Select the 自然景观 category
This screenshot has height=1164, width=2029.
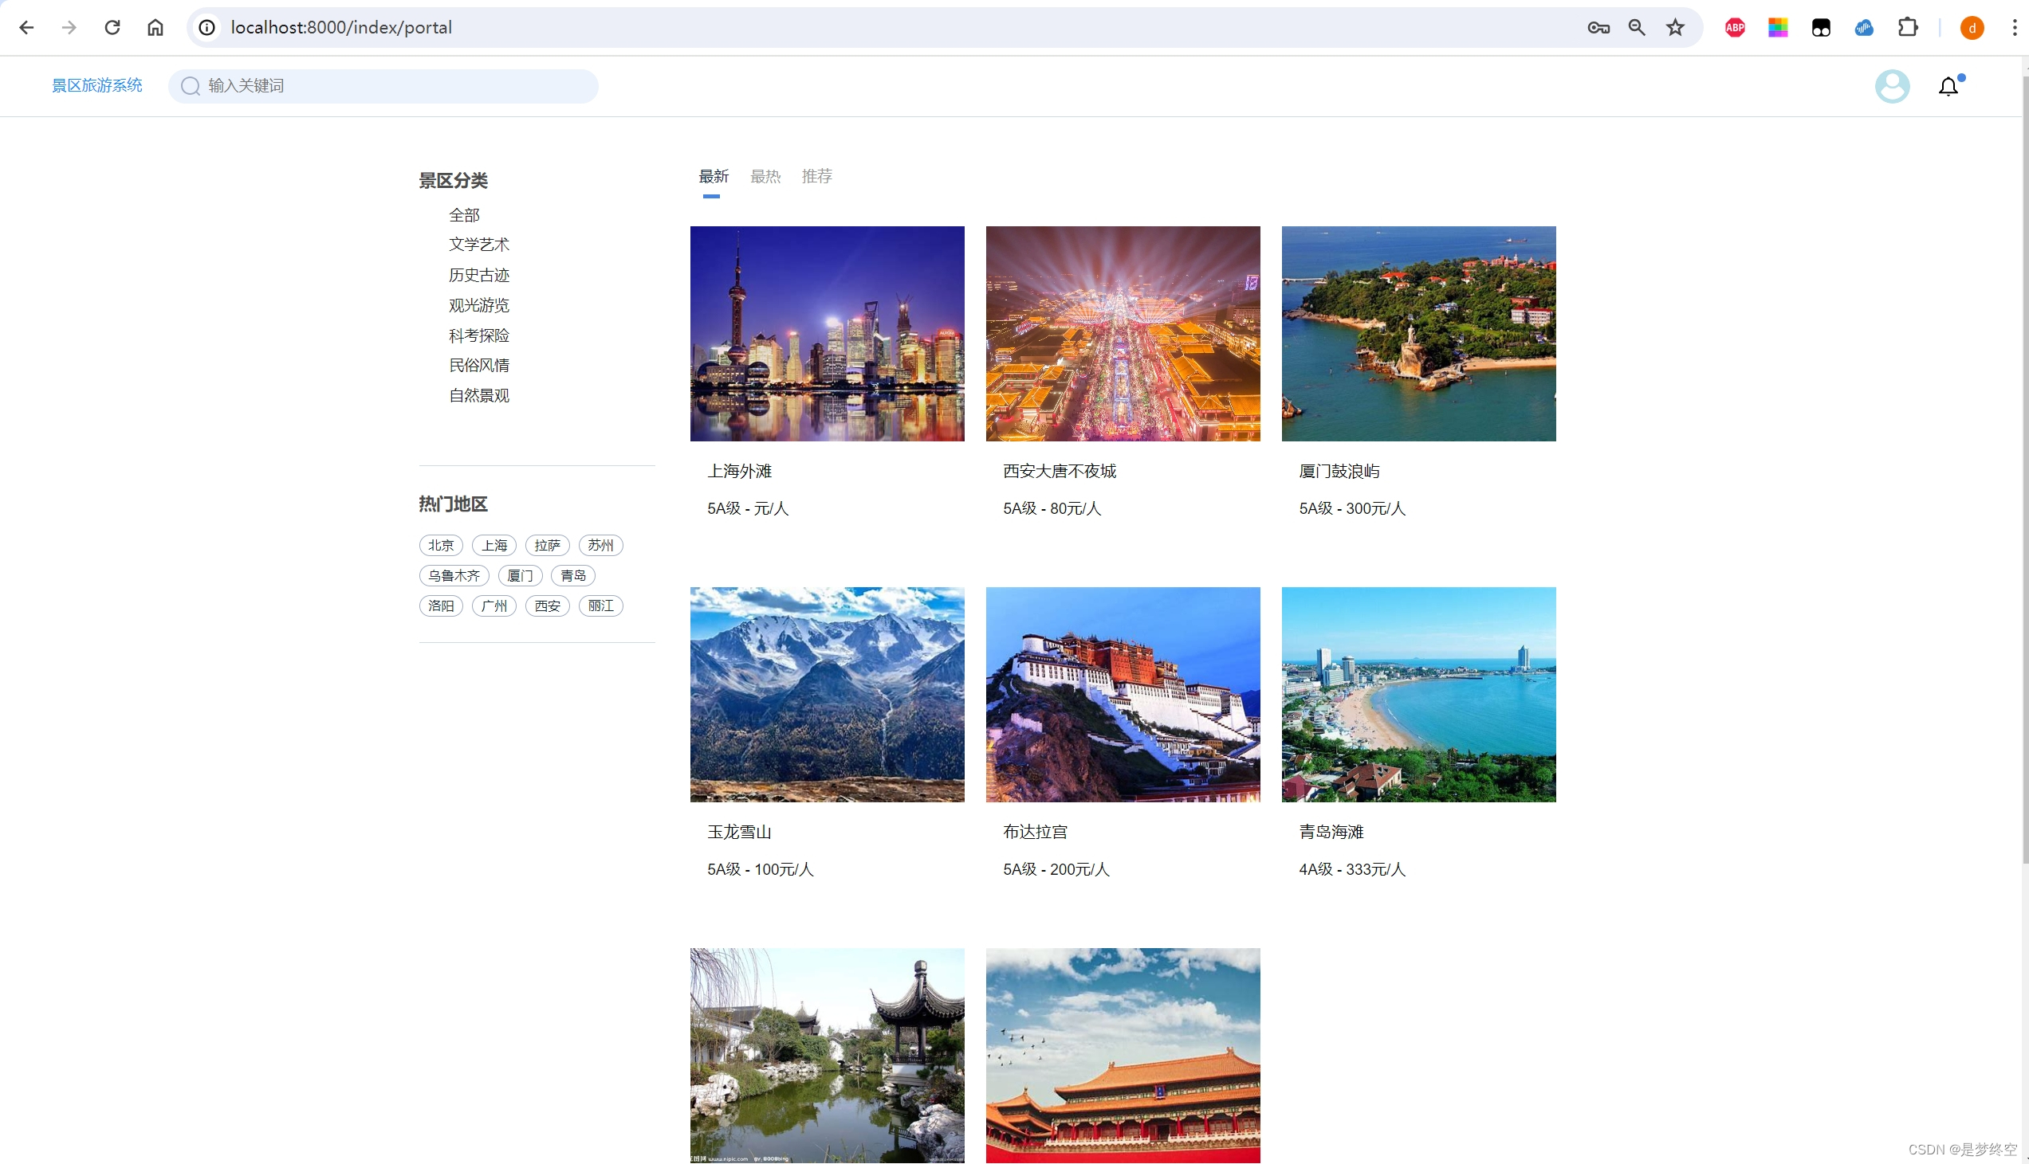(478, 395)
